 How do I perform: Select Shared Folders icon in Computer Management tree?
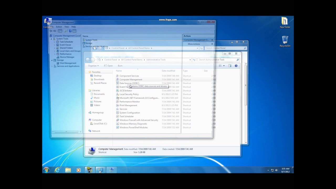[58, 48]
